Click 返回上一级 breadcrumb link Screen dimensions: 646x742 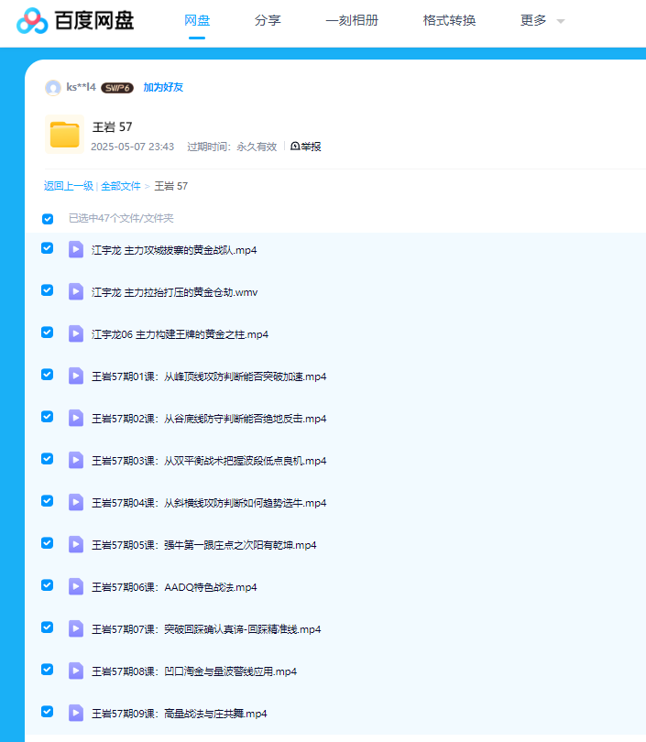tap(69, 186)
